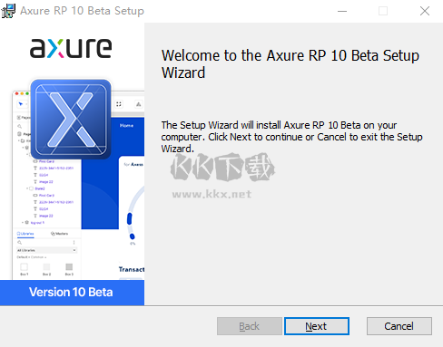Viewport: 443px width, 347px height.
Task: Open the All Libraries dropdown
Action: tap(46, 250)
